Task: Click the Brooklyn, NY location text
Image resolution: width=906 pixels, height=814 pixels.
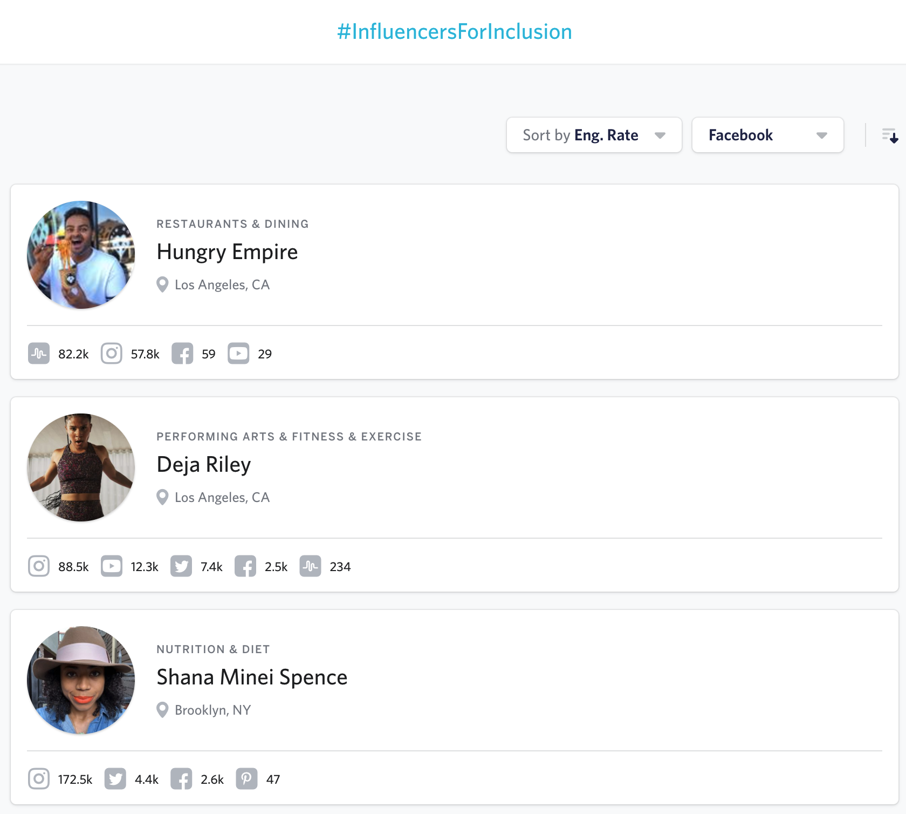Action: (x=213, y=710)
